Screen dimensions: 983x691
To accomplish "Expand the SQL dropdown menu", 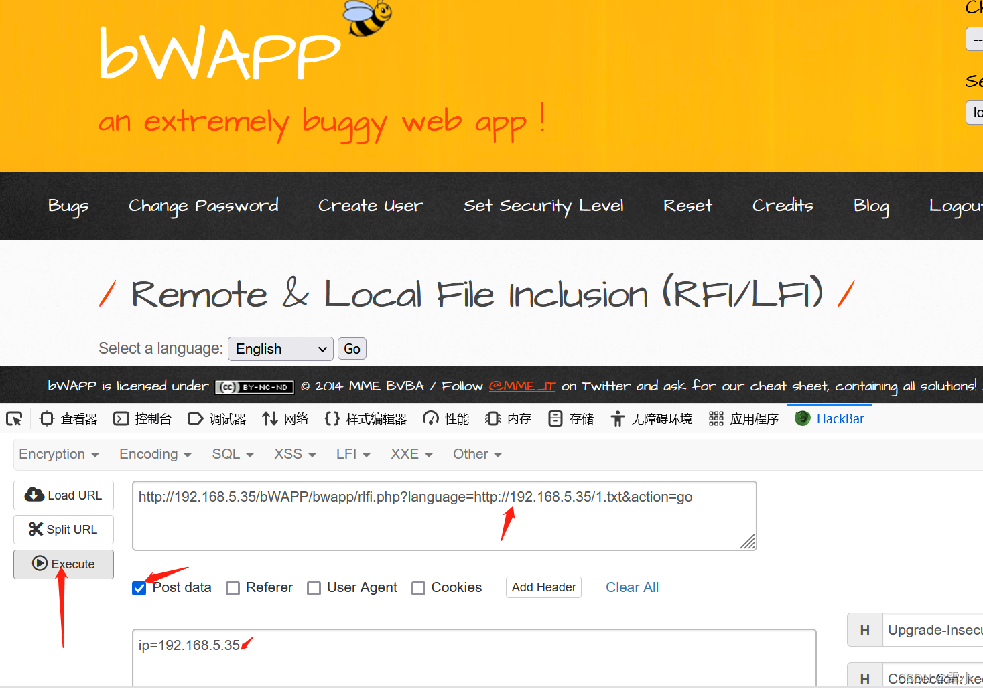I will click(233, 454).
